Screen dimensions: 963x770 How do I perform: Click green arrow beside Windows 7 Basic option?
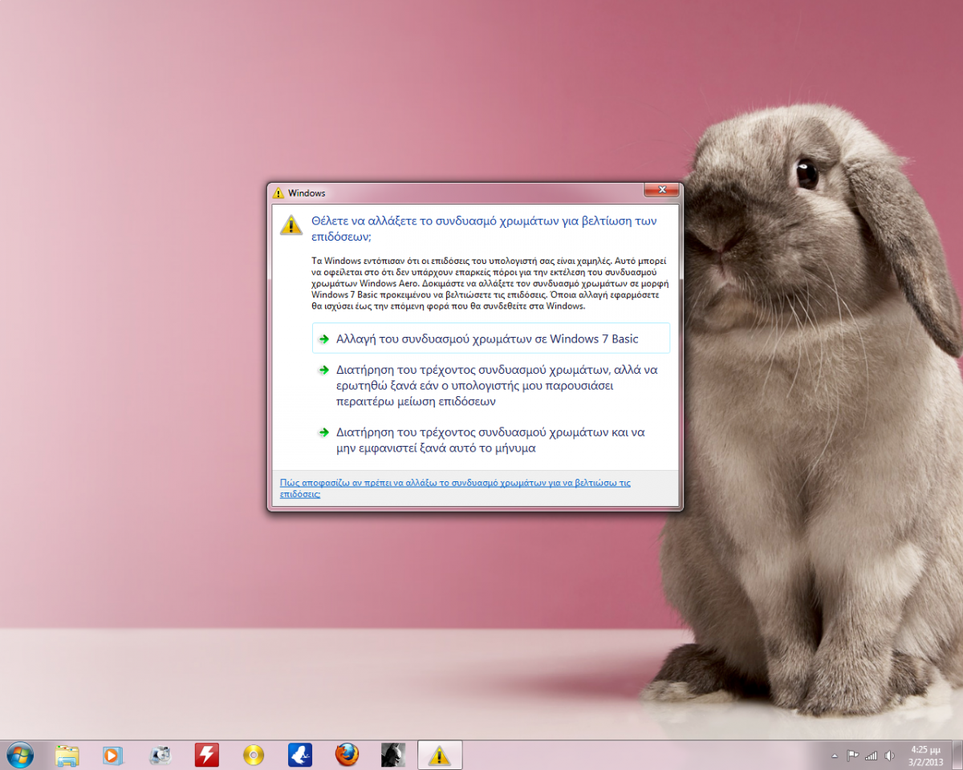point(323,338)
